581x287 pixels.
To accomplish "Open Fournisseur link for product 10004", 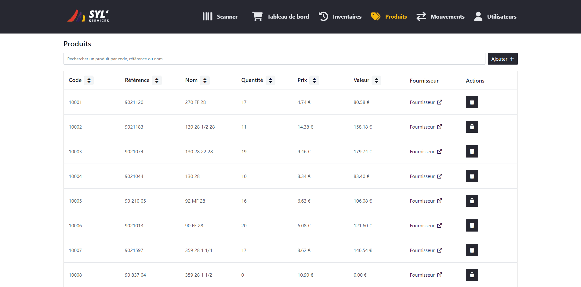I will [x=422, y=176].
